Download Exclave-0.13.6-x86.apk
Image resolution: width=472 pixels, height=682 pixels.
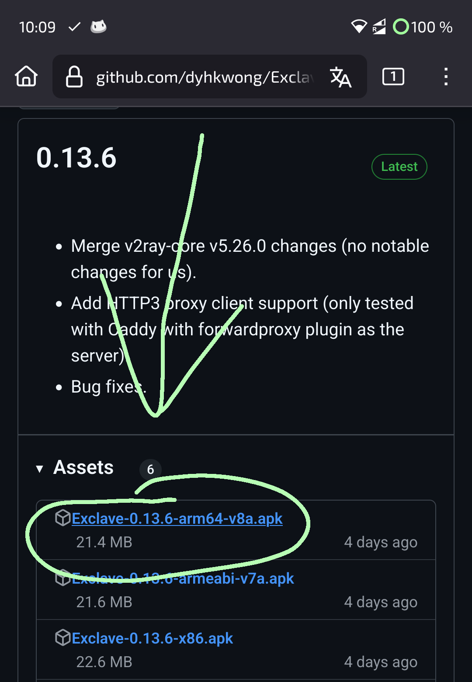(x=152, y=639)
